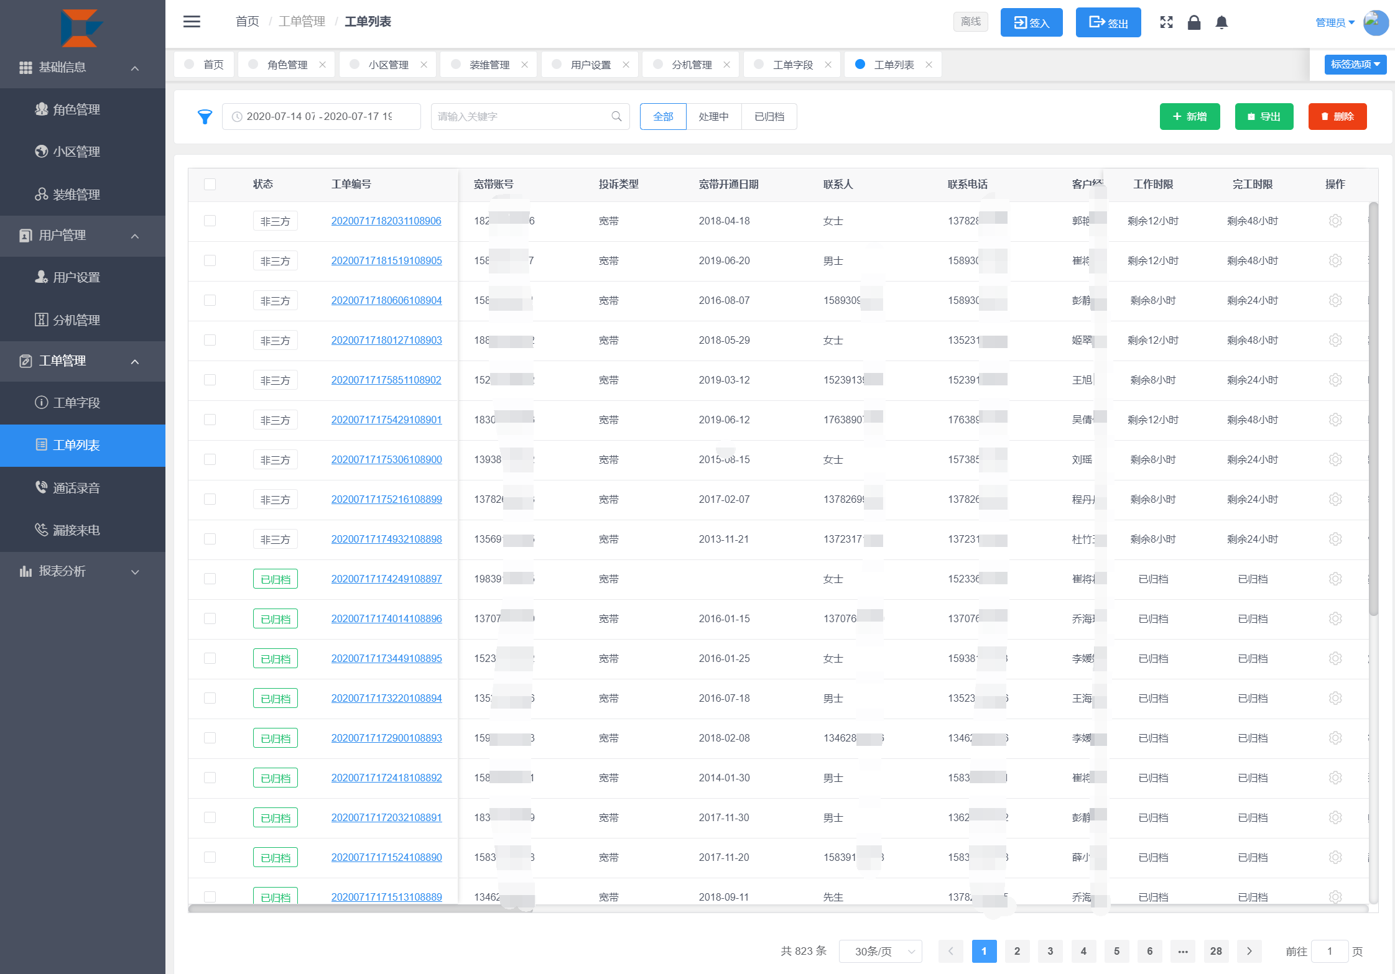Check row checkbox for order 20200717181519108905
1395x974 pixels.
210,260
